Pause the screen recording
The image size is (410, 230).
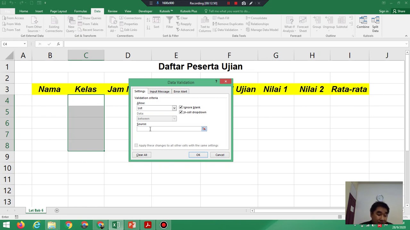(228, 3)
